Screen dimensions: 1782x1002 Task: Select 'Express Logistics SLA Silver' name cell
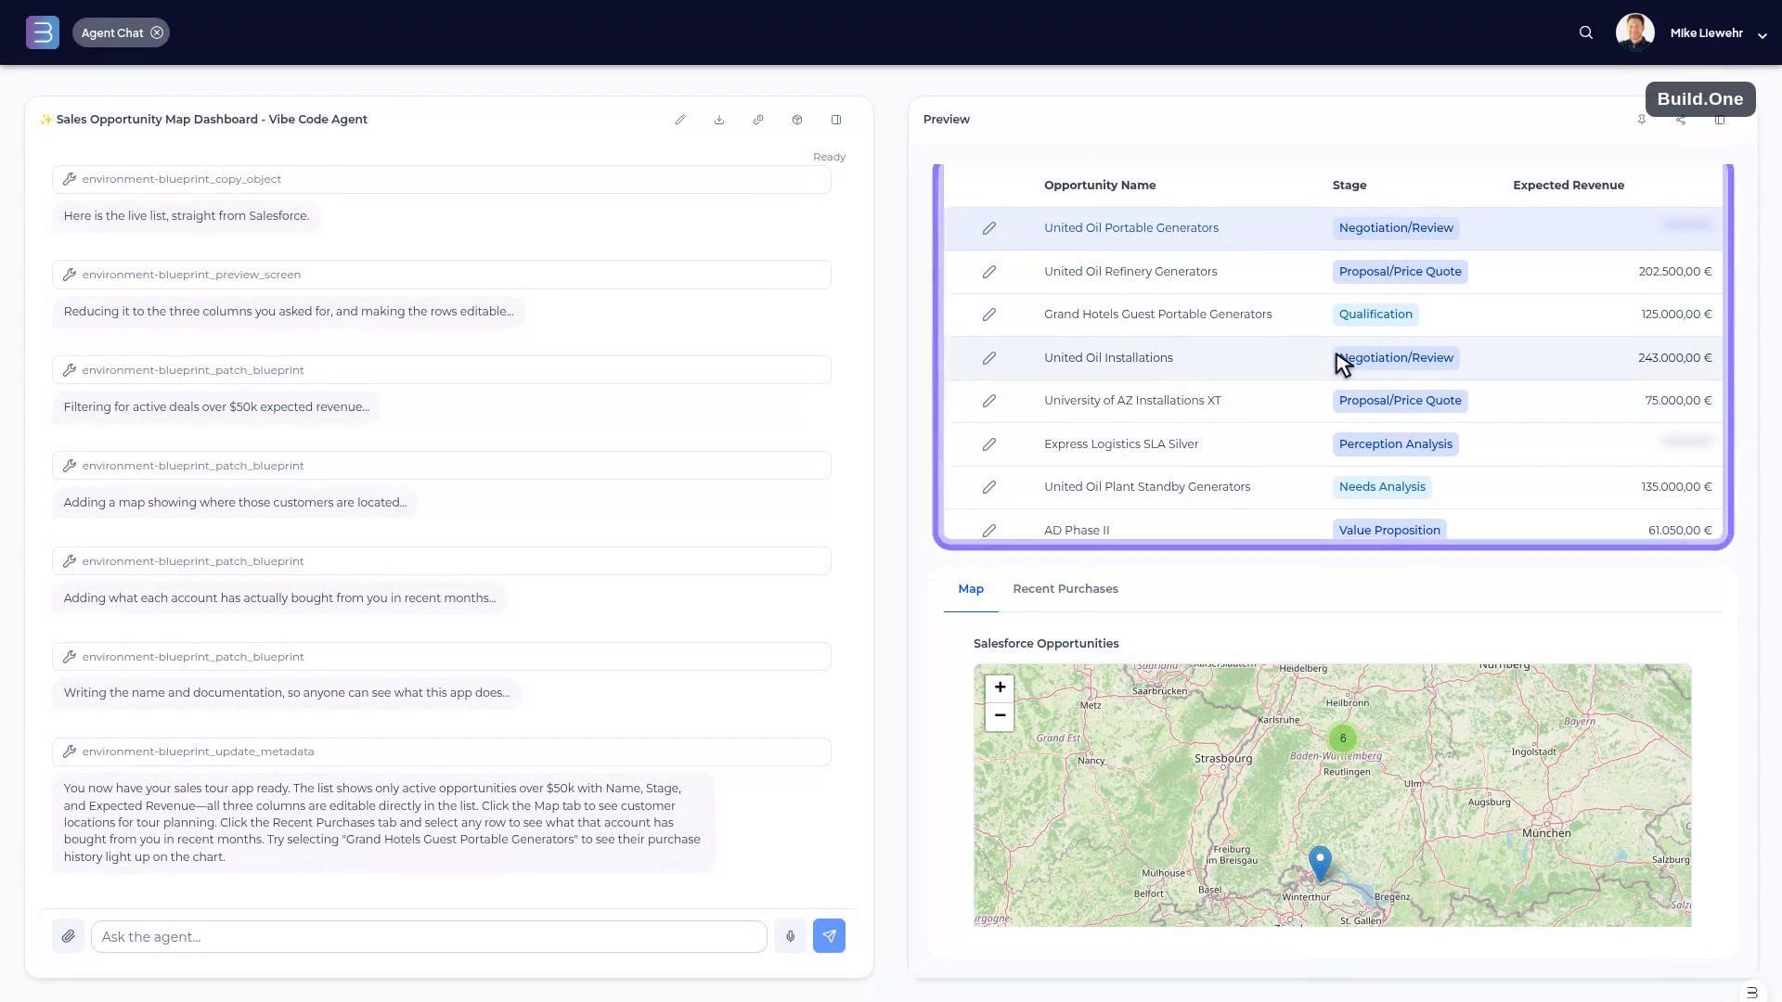[1121, 444]
